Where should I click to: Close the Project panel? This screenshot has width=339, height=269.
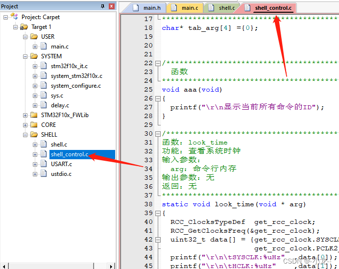111,6
